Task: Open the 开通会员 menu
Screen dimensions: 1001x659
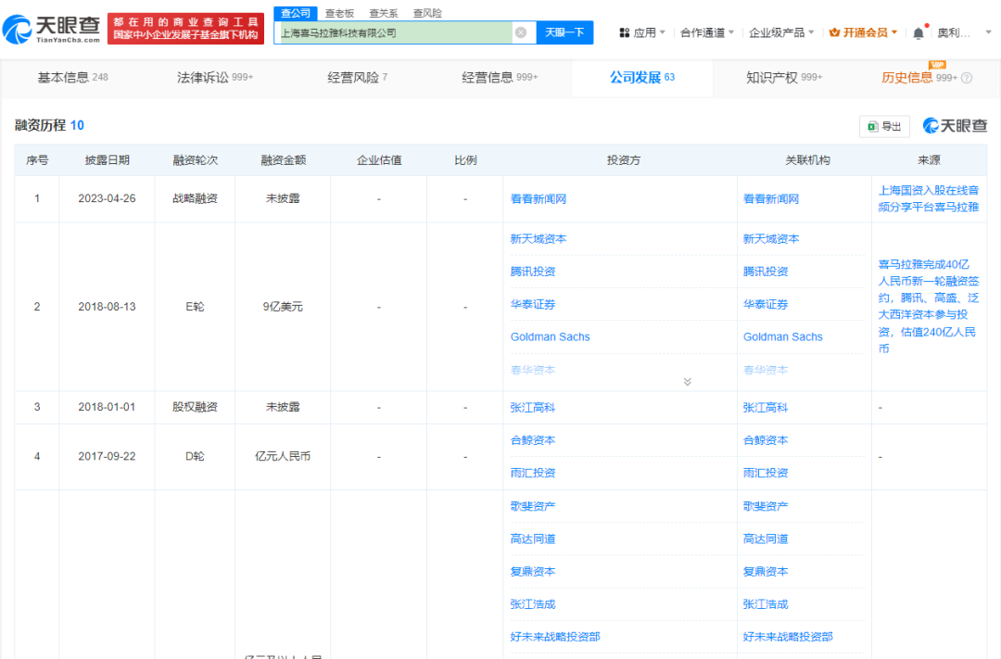Action: coord(863,32)
